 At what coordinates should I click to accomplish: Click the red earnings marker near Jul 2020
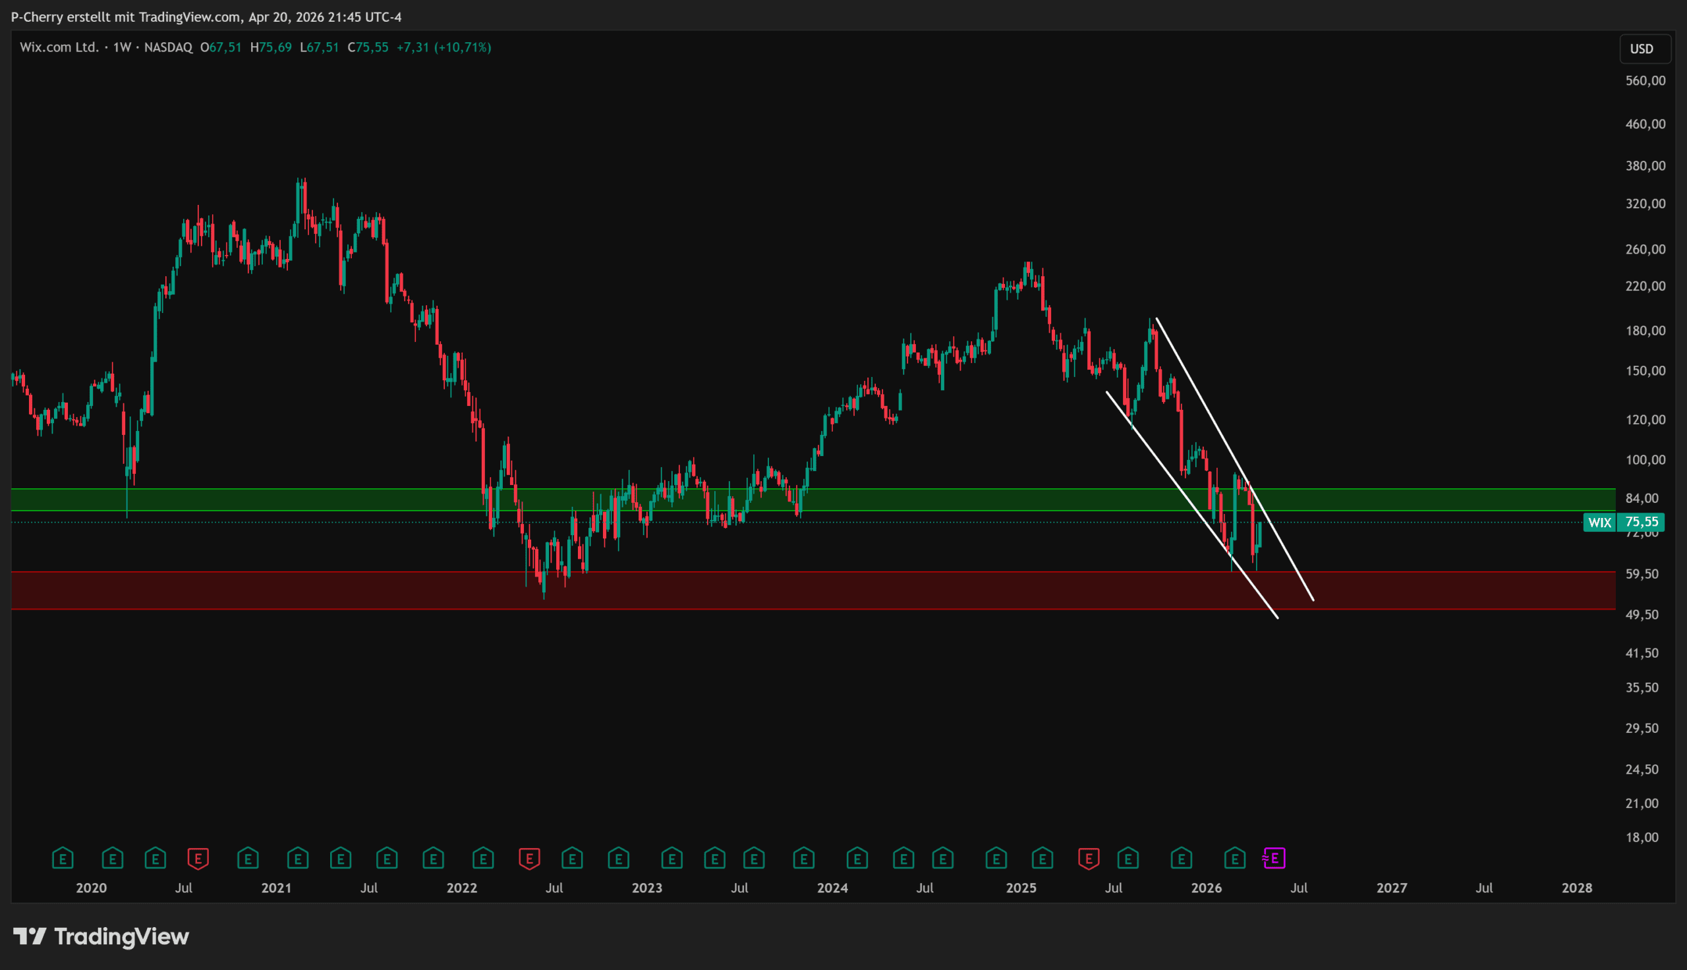pyautogui.click(x=198, y=858)
